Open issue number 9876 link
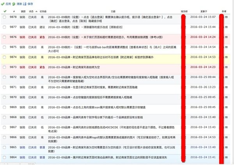 coord(13,37)
